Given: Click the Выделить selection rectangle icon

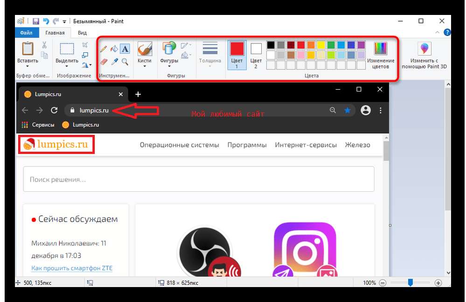Looking at the screenshot, I should click(67, 49).
